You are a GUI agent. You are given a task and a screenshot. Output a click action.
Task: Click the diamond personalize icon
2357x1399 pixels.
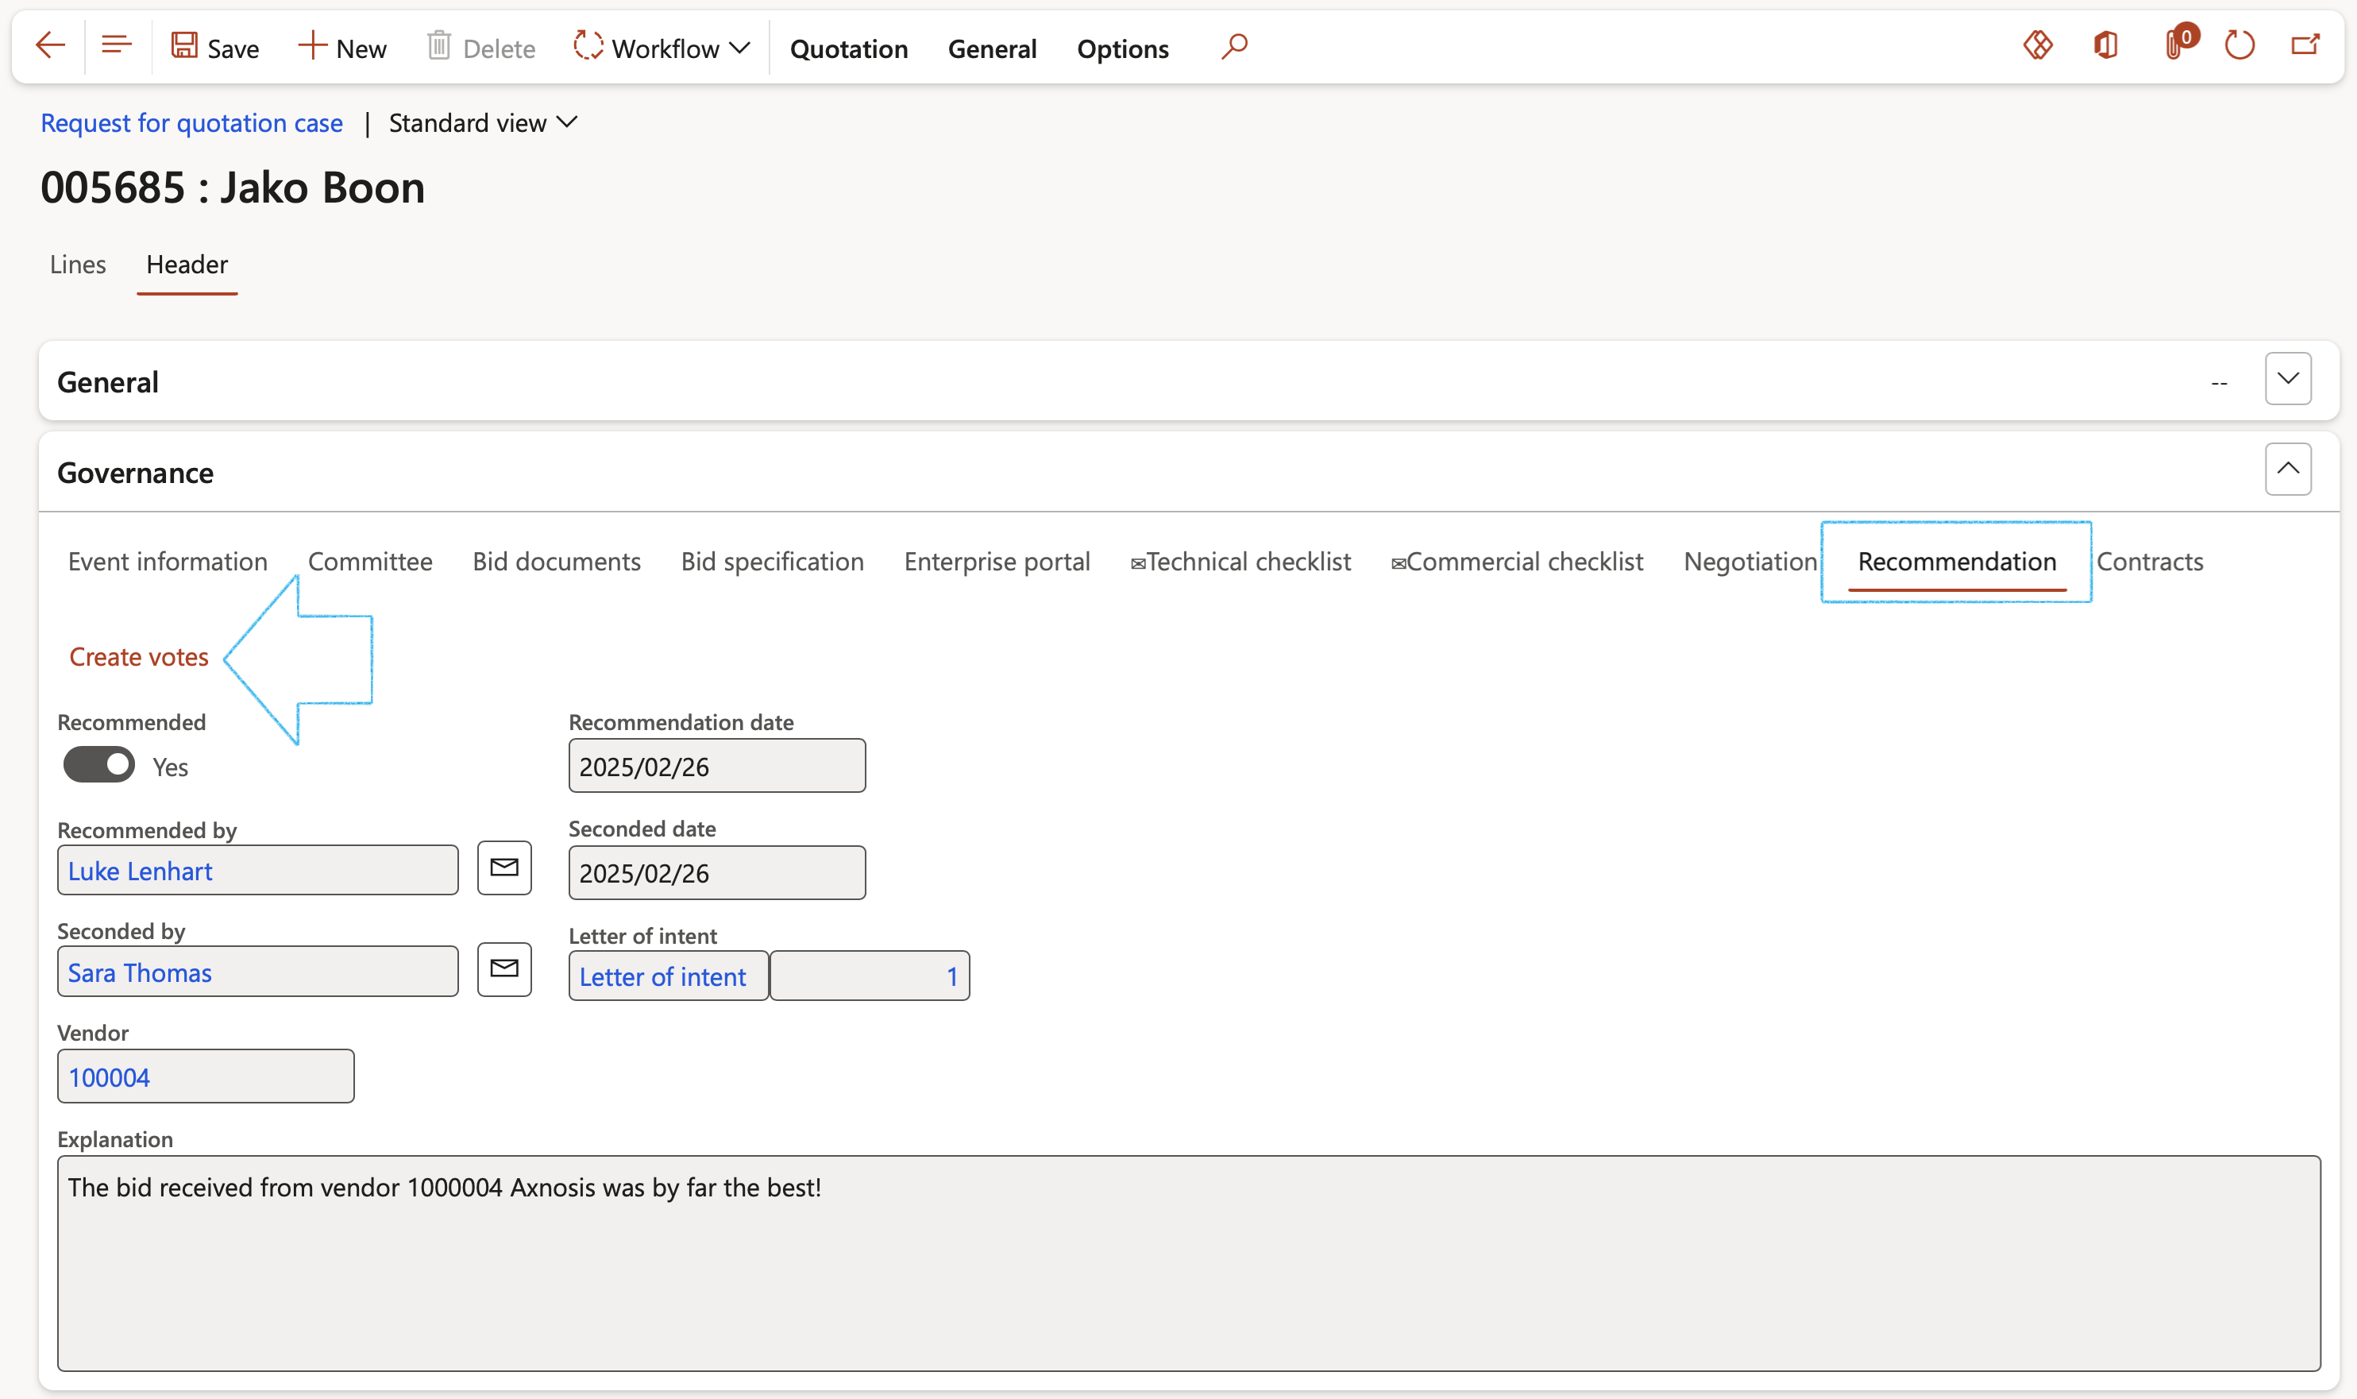[x=2038, y=45]
